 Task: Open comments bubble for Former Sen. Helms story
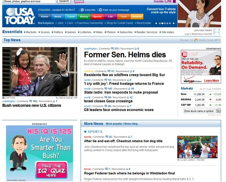(112, 49)
